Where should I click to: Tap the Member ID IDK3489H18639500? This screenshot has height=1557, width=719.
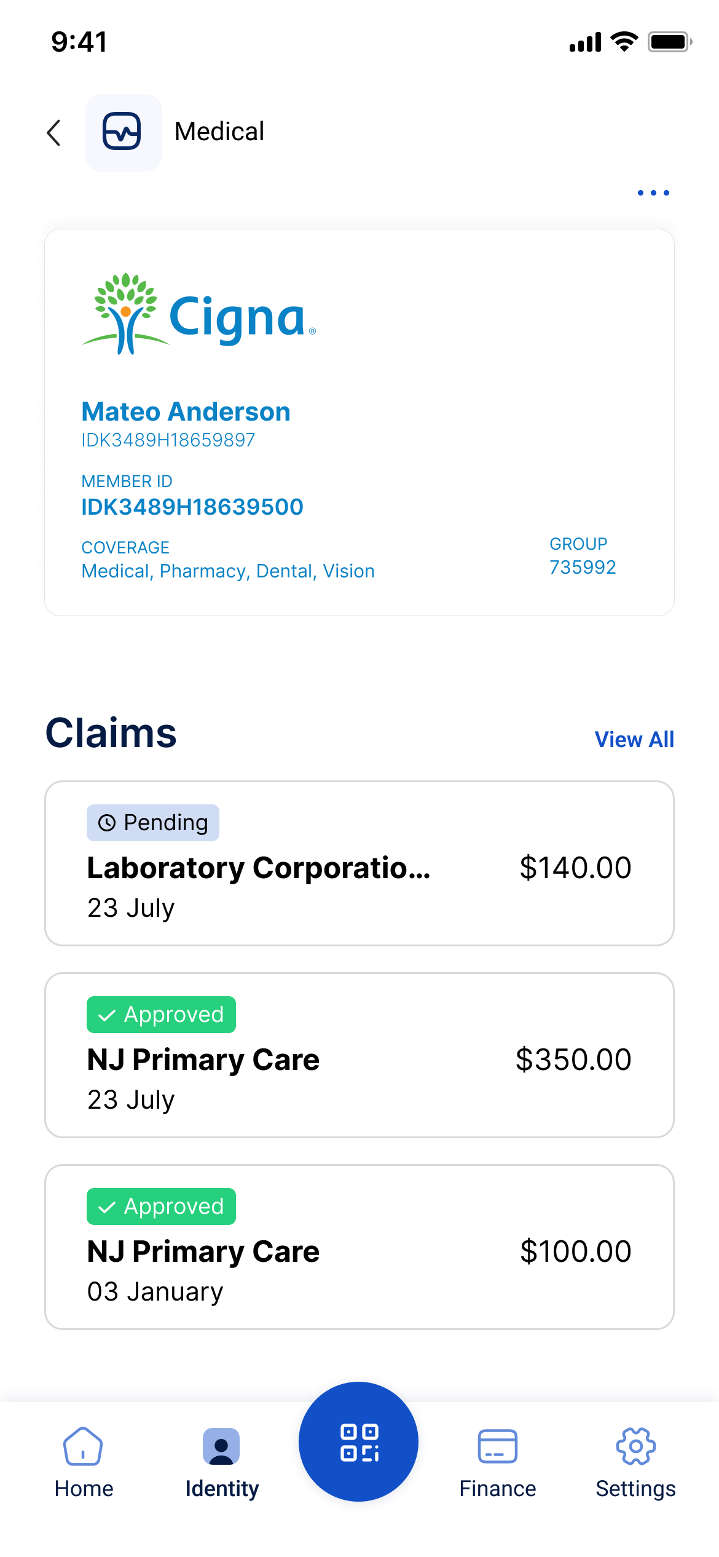pyautogui.click(x=192, y=507)
